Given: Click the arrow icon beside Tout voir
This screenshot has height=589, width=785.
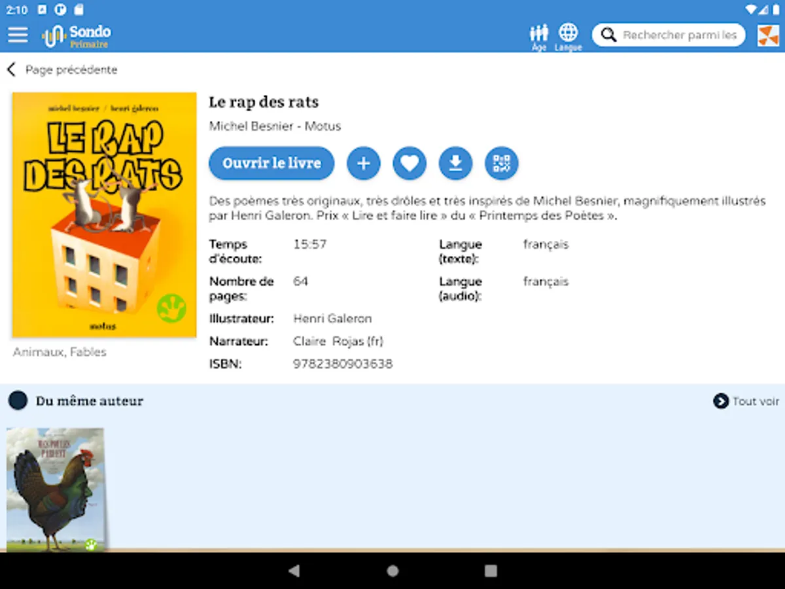Looking at the screenshot, I should [x=721, y=401].
